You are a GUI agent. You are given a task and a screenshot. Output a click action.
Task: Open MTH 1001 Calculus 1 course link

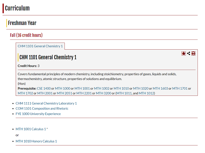pos(31,129)
